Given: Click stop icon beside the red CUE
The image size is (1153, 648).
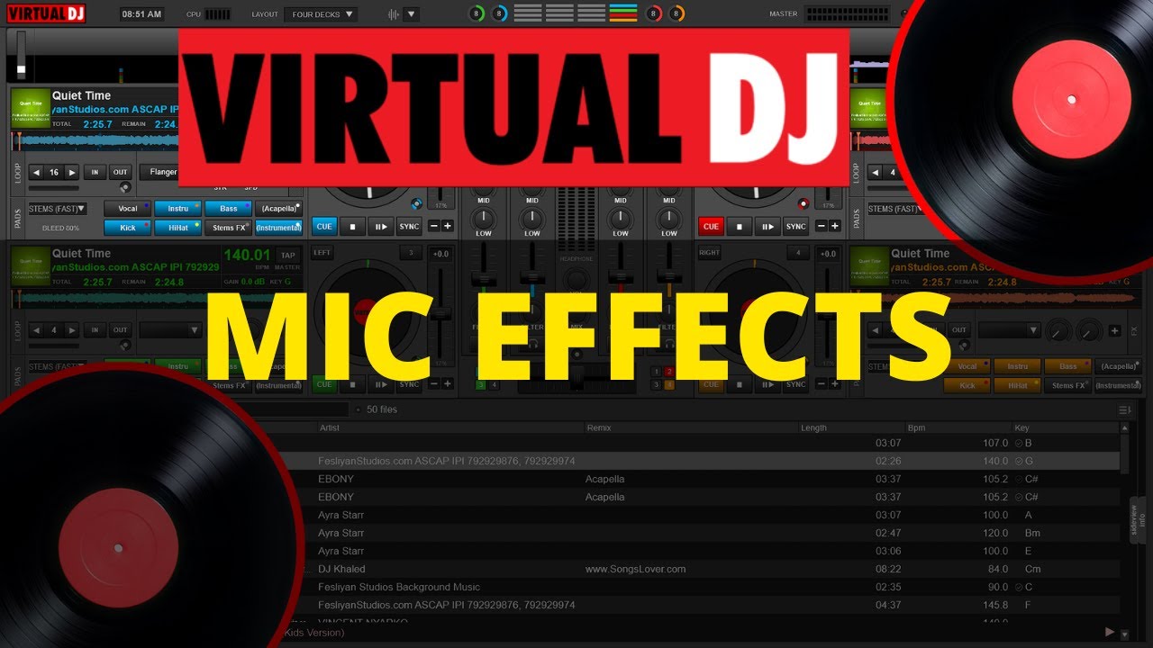Looking at the screenshot, I should (x=740, y=227).
